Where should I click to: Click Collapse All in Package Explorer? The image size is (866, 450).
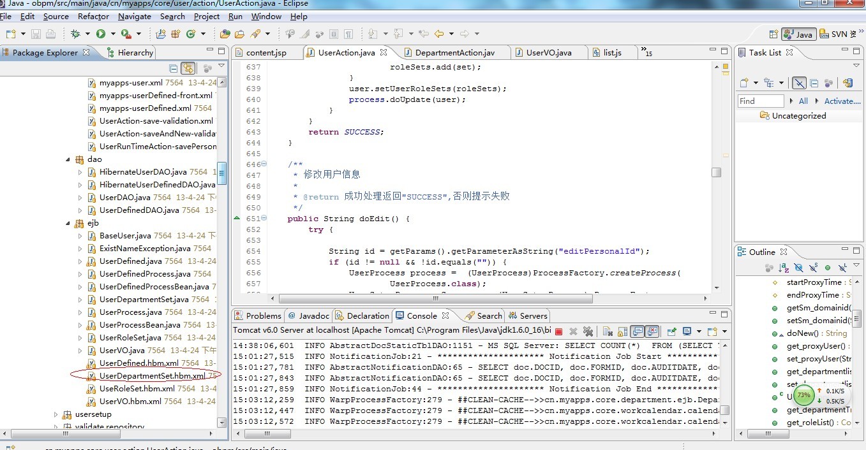tap(173, 68)
